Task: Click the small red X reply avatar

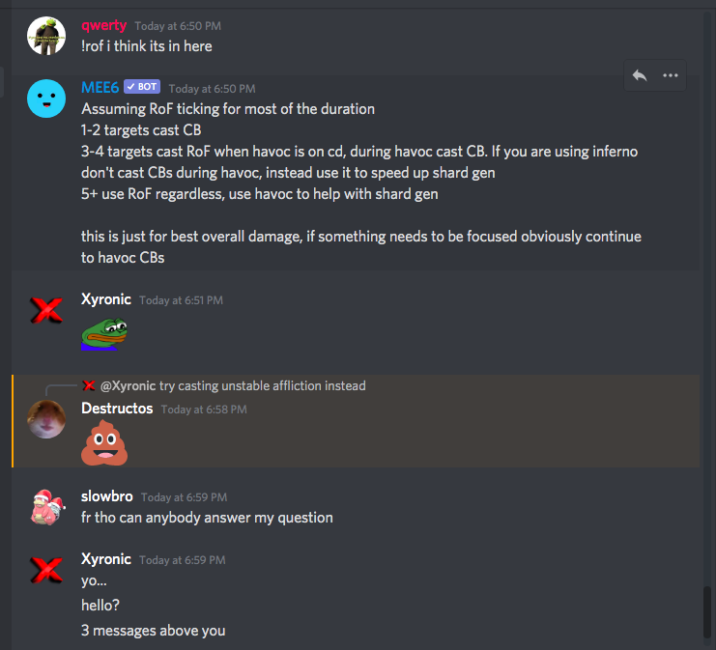Action: (89, 385)
